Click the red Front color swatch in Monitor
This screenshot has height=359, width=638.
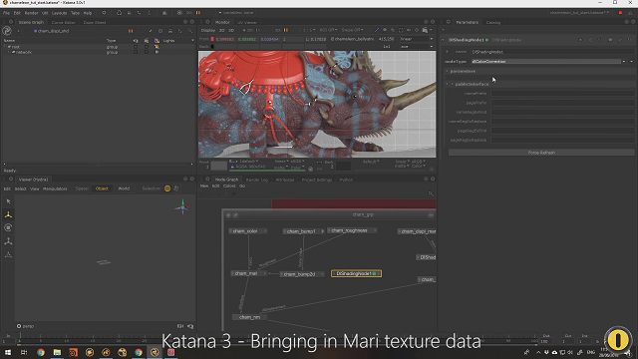212,39
